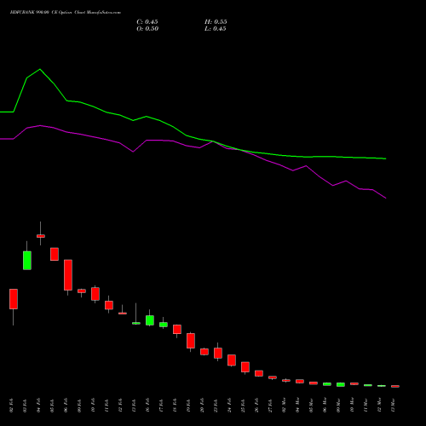Click the 06 Feb date label

pyautogui.click(x=66, y=406)
